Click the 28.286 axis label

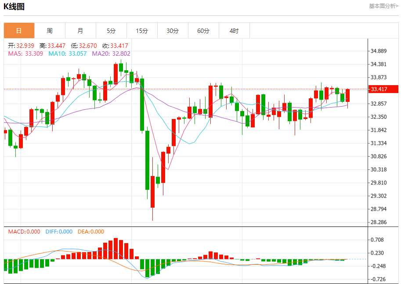[379, 222]
